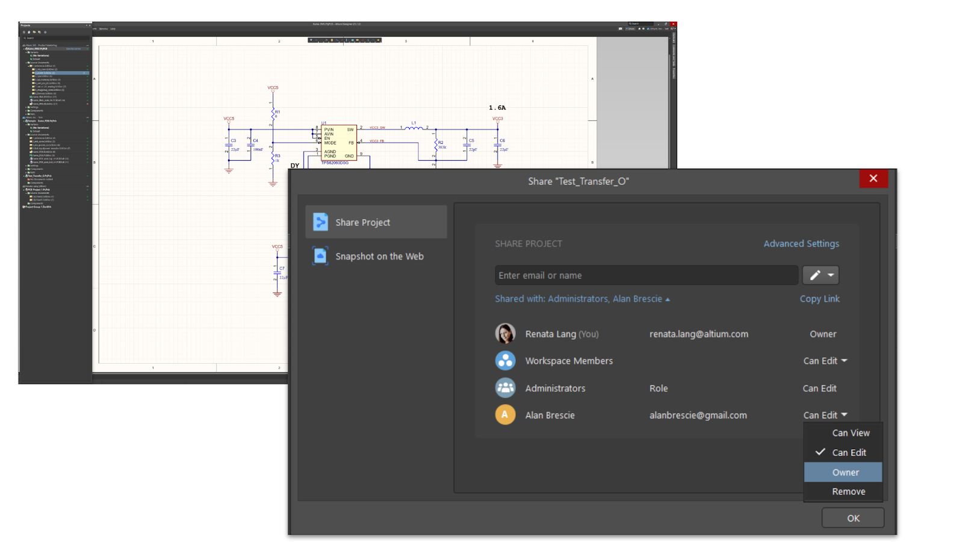Click Renata Lang's profile photo
This screenshot has height=542, width=963.
(x=505, y=334)
